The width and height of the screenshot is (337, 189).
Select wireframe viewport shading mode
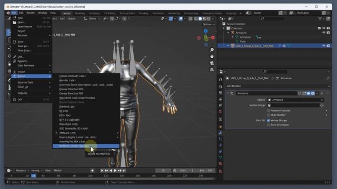[x=196, y=19]
